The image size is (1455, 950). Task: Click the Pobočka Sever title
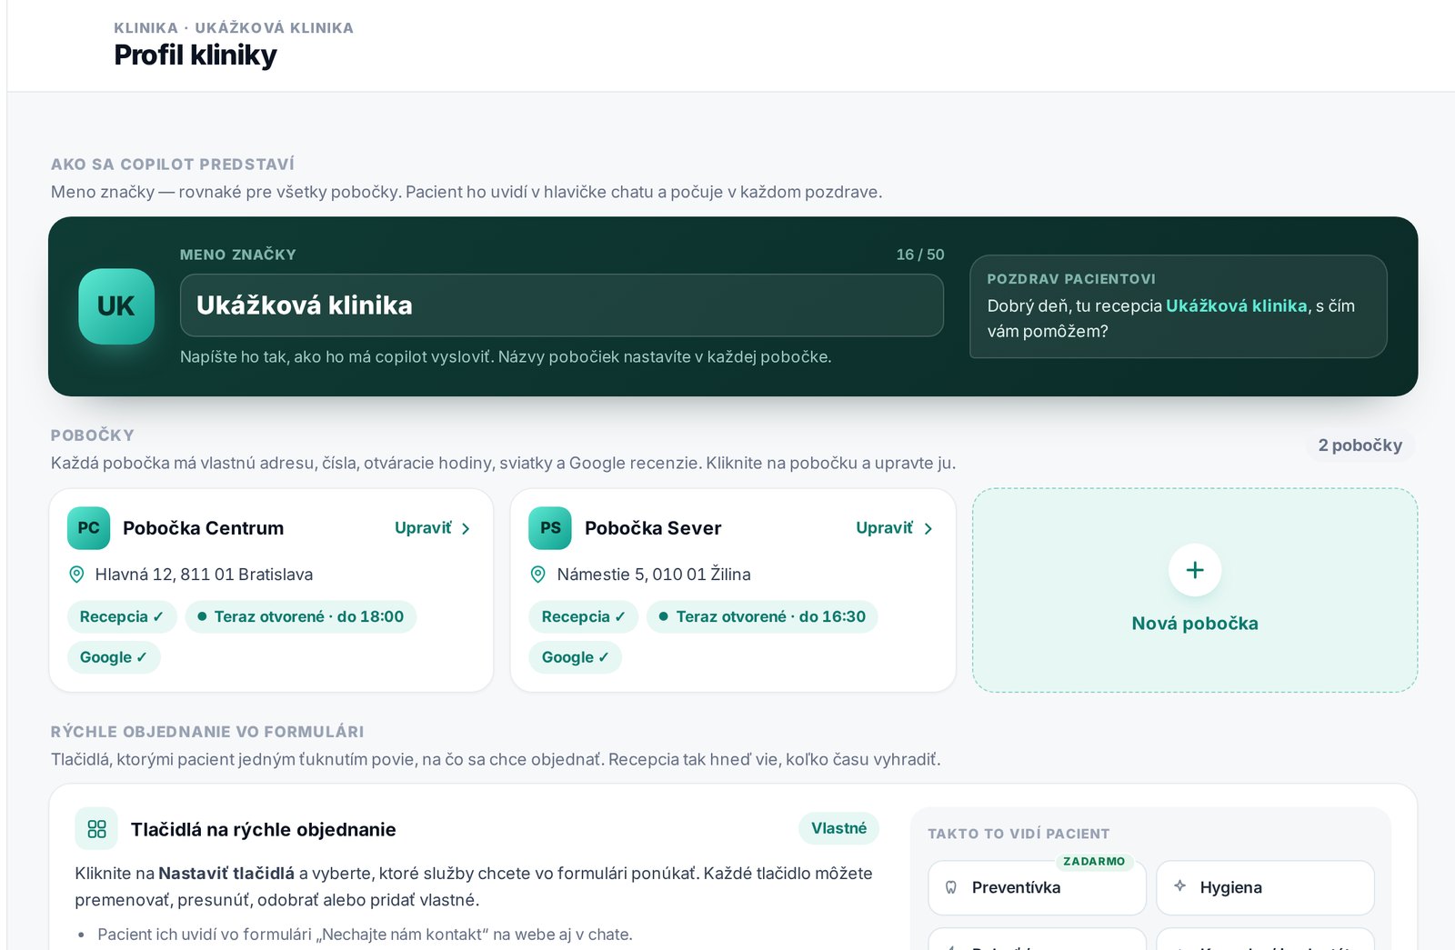click(653, 528)
